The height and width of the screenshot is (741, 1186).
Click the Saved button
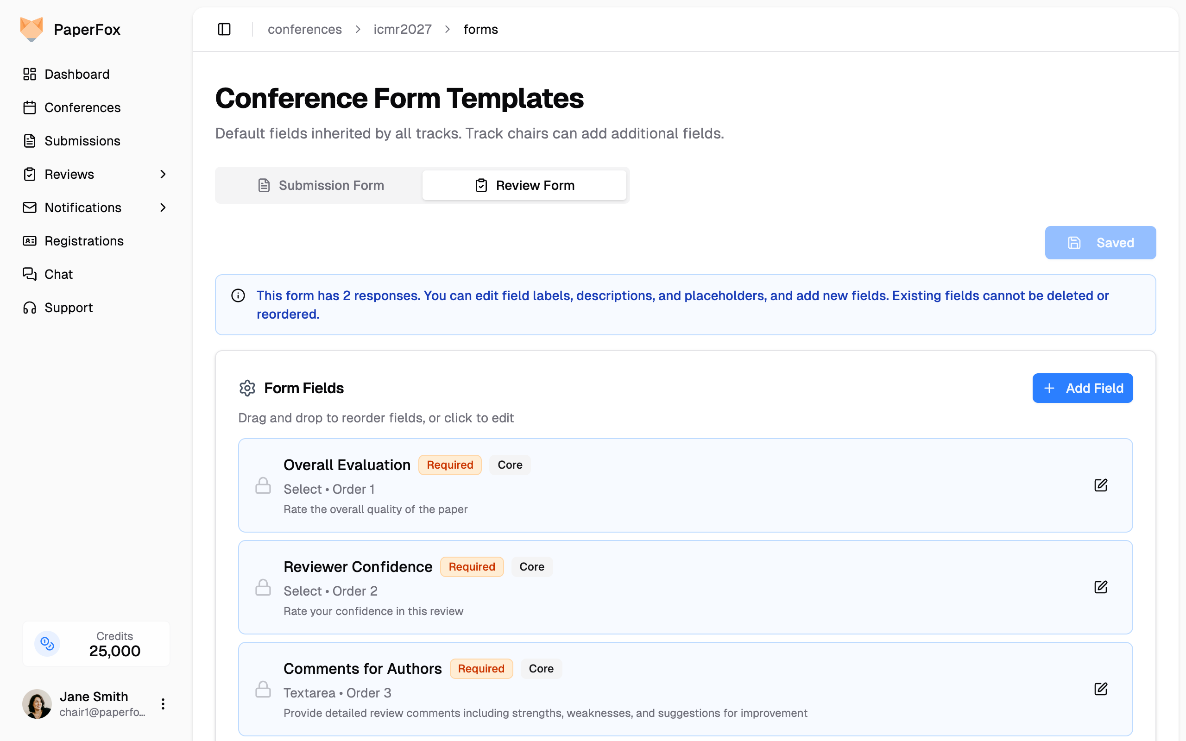pos(1100,243)
